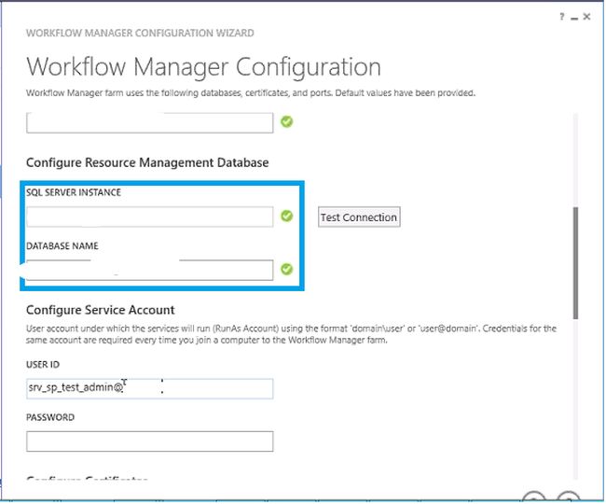The height and width of the screenshot is (504, 606).
Task: Click the scrollbar track below the thumb
Action: coord(575,401)
